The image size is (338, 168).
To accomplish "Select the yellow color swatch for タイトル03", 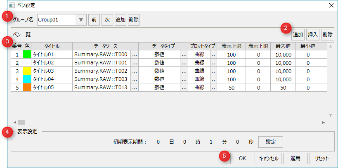I will pos(27,71).
